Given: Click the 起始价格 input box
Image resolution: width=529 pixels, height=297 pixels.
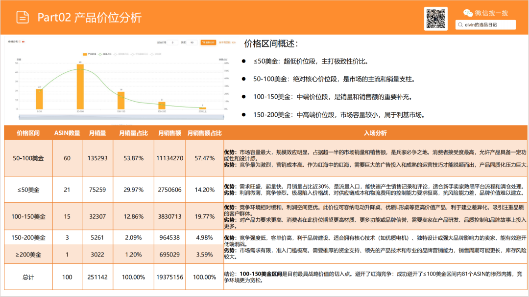Looking at the screenshot, I should [172, 42].
